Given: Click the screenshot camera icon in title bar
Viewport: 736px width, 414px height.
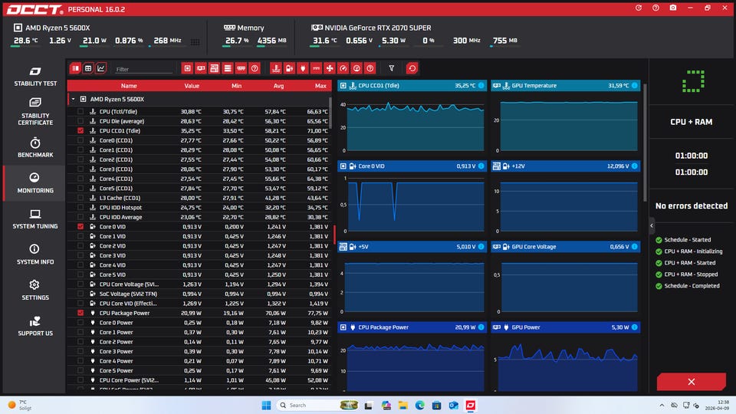Looking at the screenshot, I should tap(672, 8).
